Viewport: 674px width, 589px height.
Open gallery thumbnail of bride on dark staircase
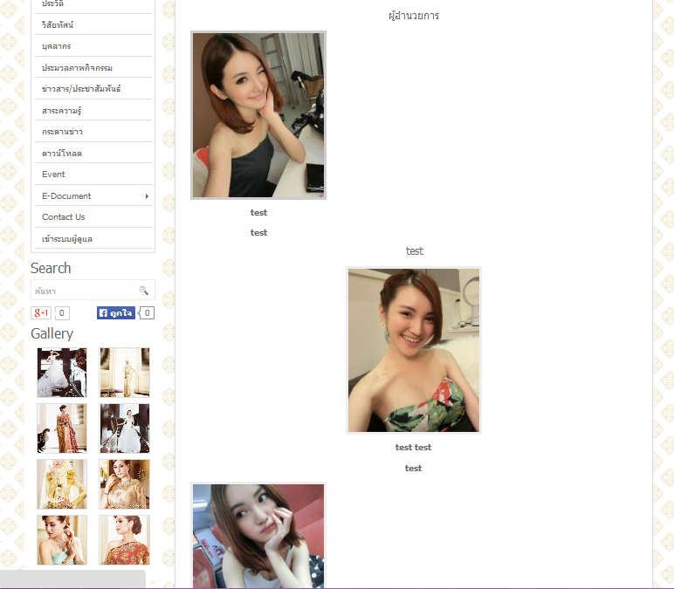[125, 428]
